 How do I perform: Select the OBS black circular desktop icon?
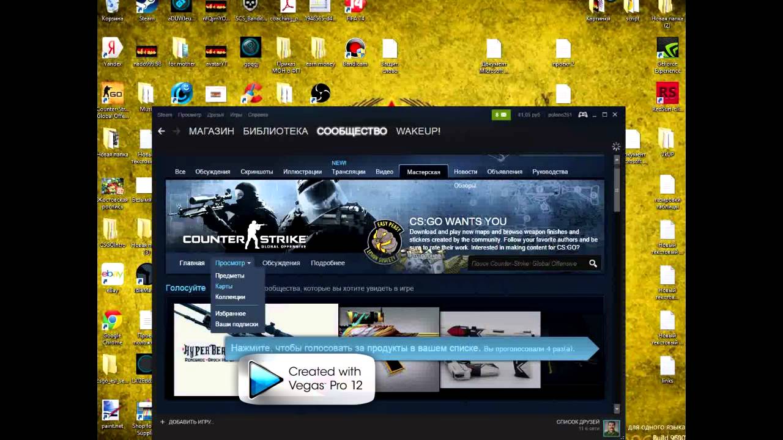pyautogui.click(x=321, y=94)
